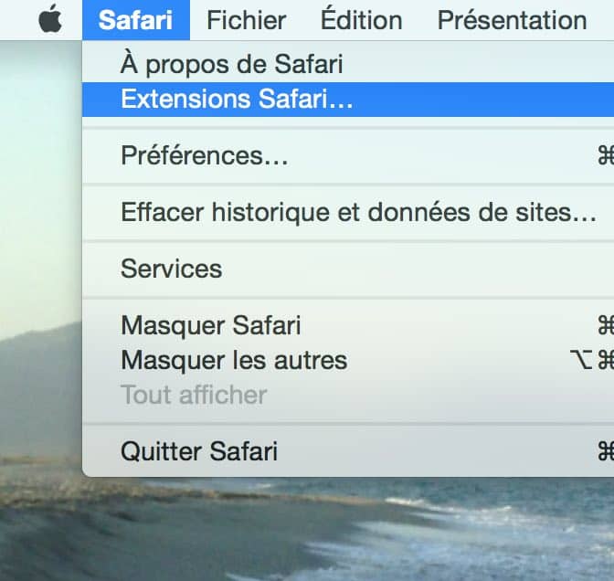Select Masquer Safari

(x=348, y=325)
